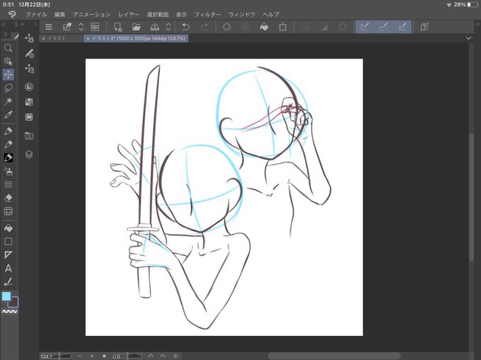Image resolution: width=481 pixels, height=360 pixels.
Task: Open the help question mark icon
Action: (x=424, y=27)
